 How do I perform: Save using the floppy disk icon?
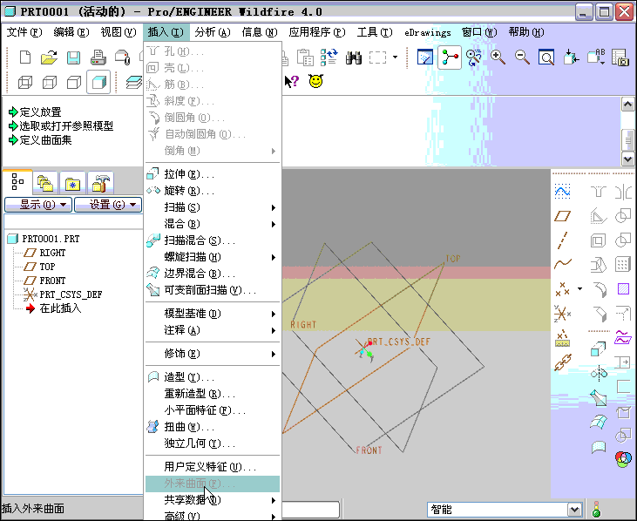coord(73,58)
